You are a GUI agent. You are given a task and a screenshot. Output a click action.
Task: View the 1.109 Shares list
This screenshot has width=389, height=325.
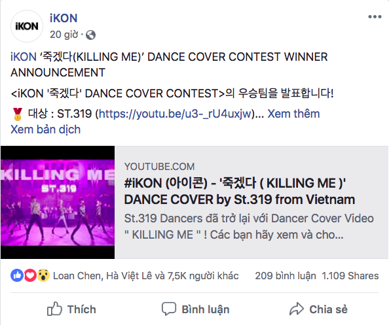click(x=350, y=276)
